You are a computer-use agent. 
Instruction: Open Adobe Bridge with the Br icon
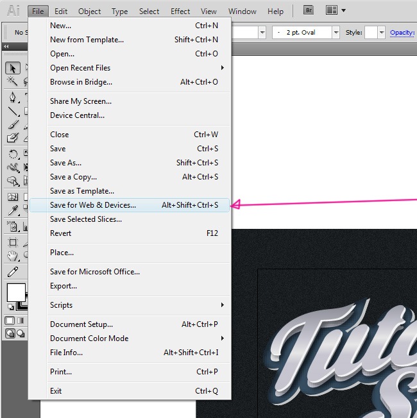pos(309,10)
